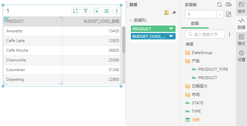The image size is (247, 126).
Task: Select the DateGroup dimension folder
Action: 202,53
